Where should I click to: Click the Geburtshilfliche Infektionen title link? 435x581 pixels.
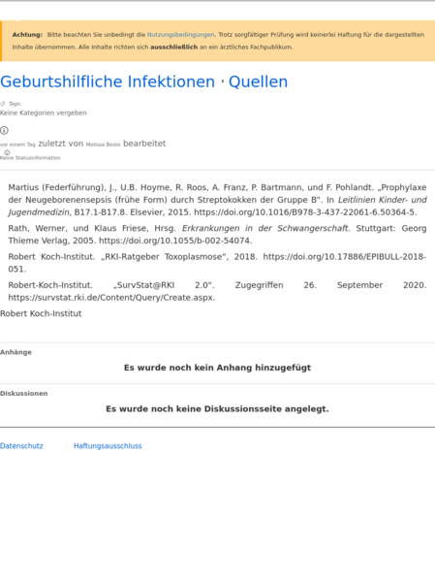[x=108, y=81]
